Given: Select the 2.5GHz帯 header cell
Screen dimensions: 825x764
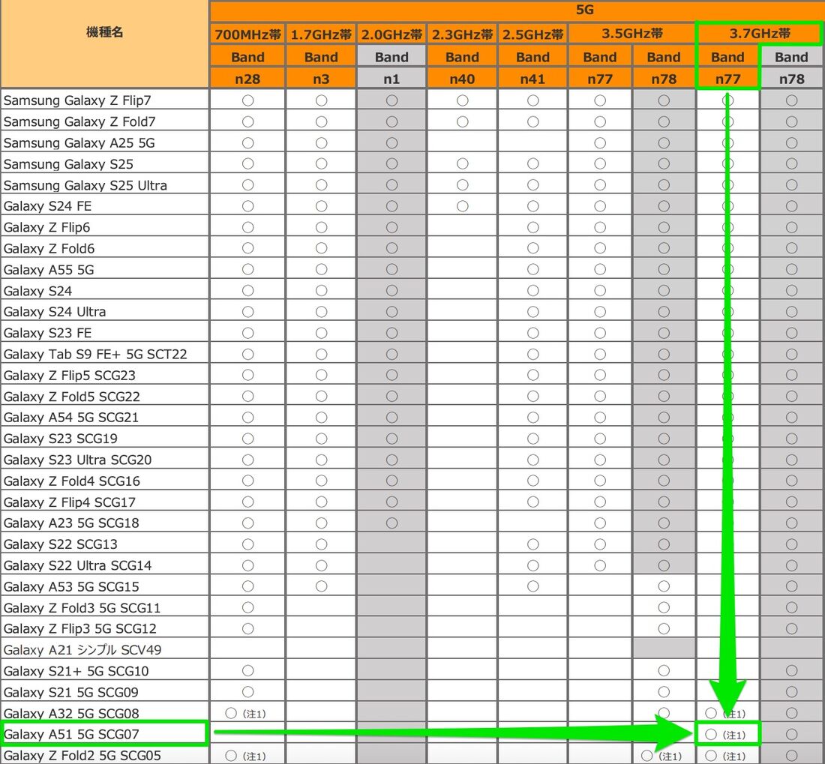Looking at the screenshot, I should (x=532, y=34).
